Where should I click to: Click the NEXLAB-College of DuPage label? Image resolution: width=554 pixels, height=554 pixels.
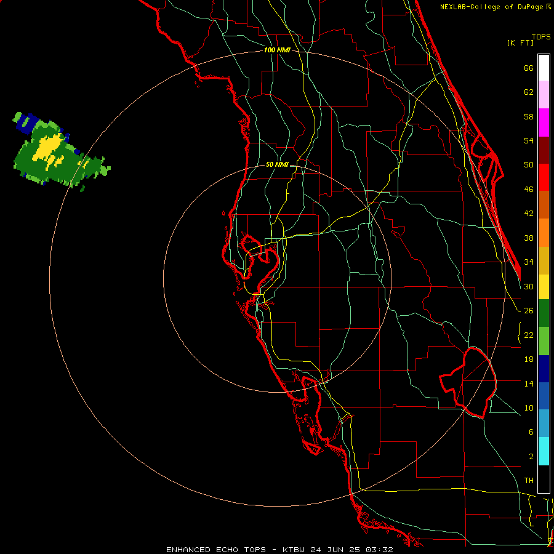[492, 7]
